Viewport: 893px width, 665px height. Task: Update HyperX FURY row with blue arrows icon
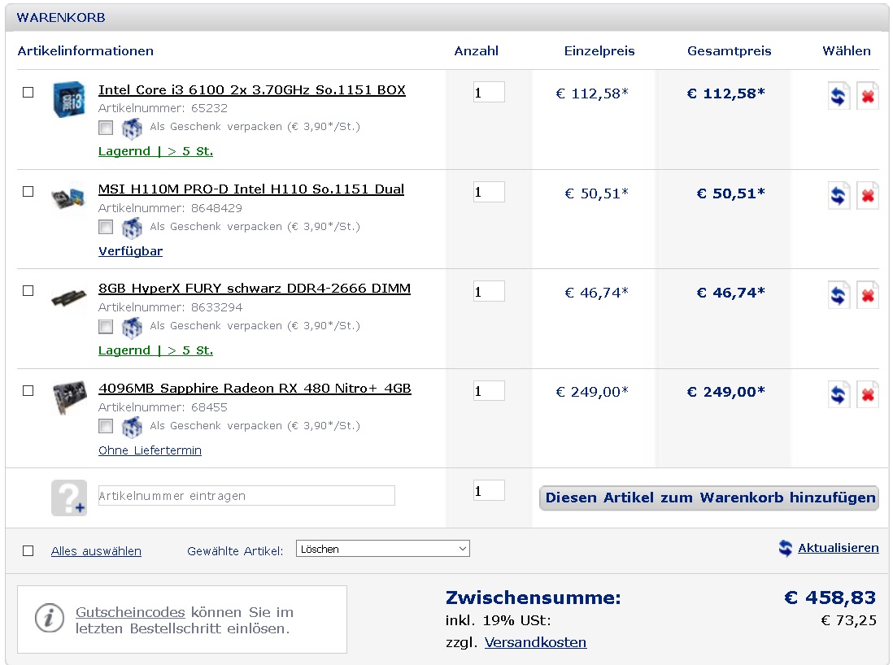point(839,295)
